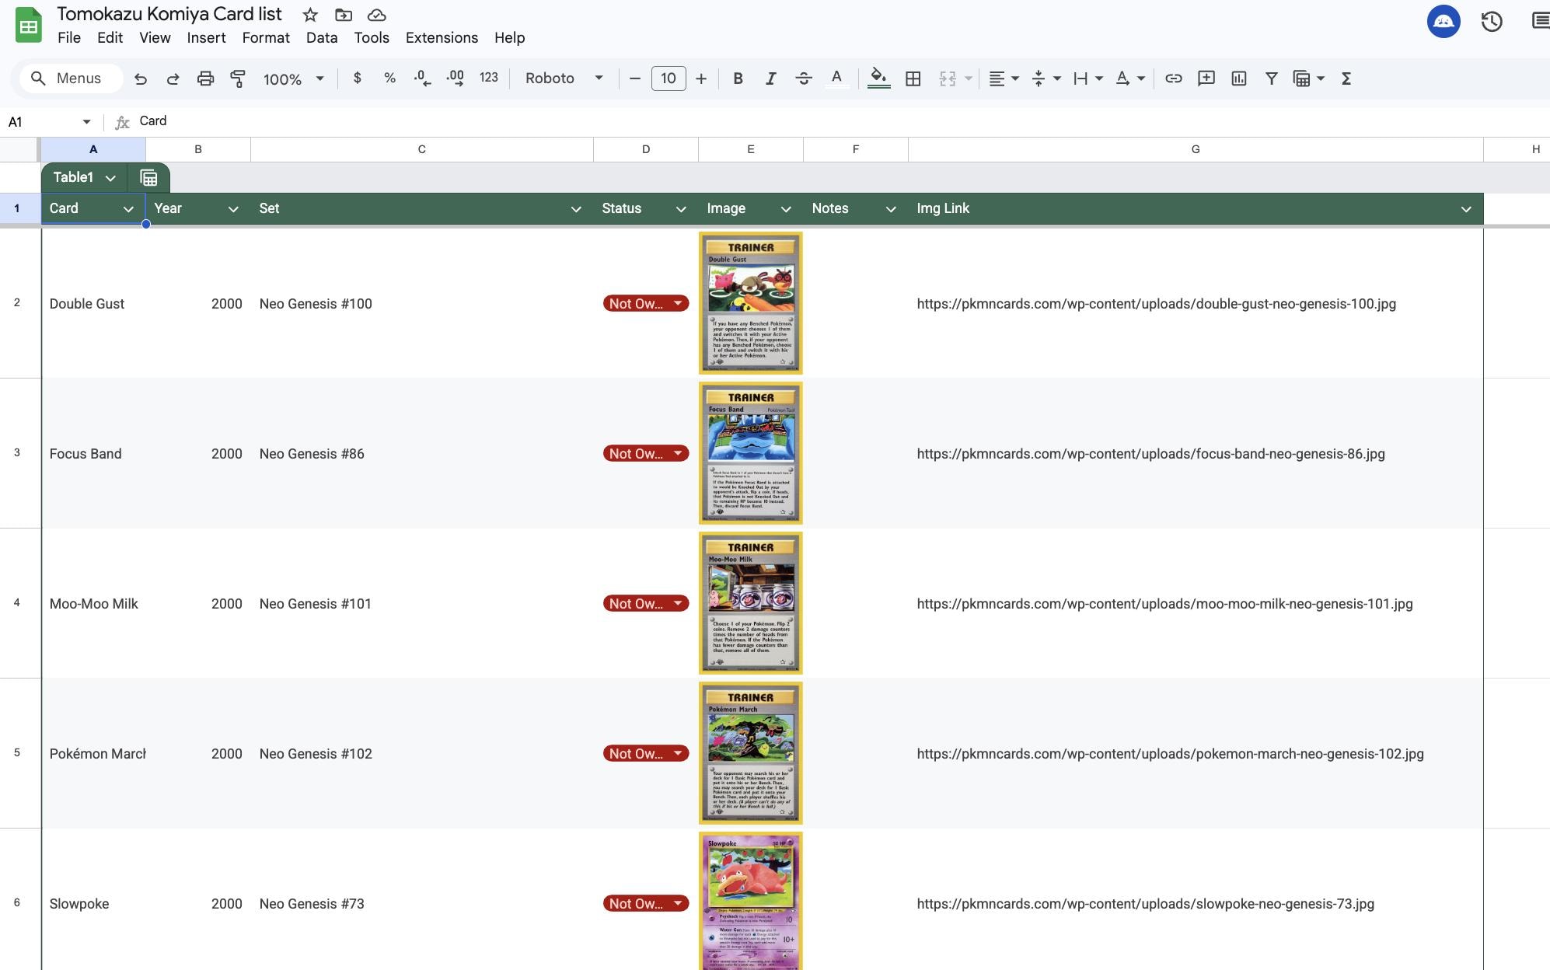Open the functions sigma menu
Screen dimensions: 1550x970
(x=1346, y=79)
